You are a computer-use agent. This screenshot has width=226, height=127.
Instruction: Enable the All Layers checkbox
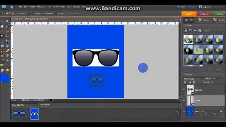(56, 13)
